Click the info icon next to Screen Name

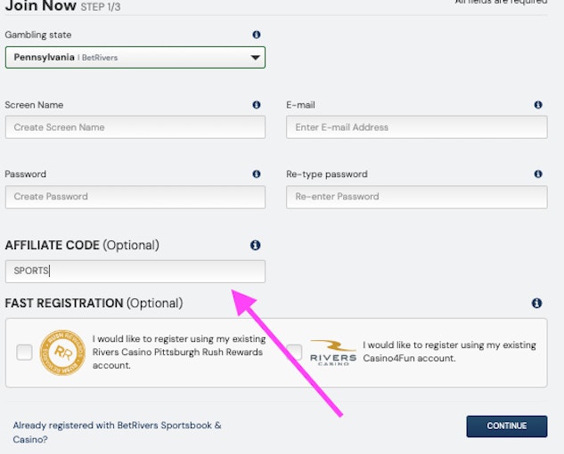tap(257, 105)
